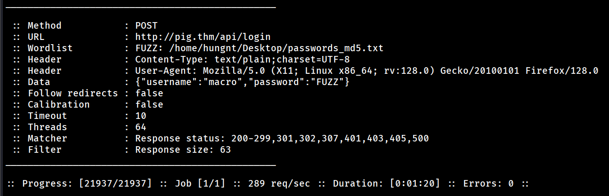The width and height of the screenshot is (609, 196).
Task: Click the POST method value
Action: pos(146,25)
